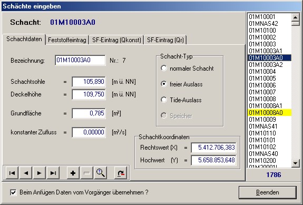Switch to the Schachtdaten tab
Screen dimensions: 303x205
[24, 39]
